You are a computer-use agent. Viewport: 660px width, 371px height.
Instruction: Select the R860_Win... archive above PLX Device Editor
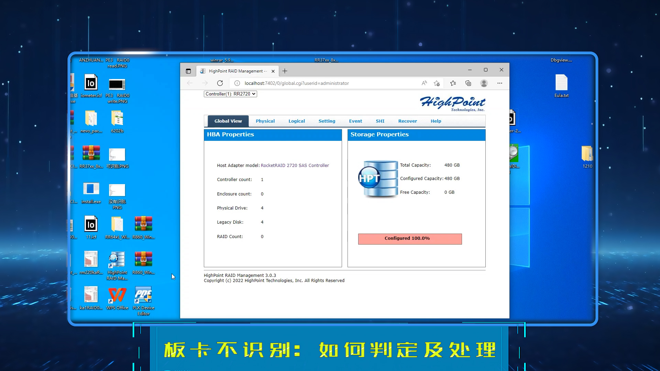coord(143,263)
